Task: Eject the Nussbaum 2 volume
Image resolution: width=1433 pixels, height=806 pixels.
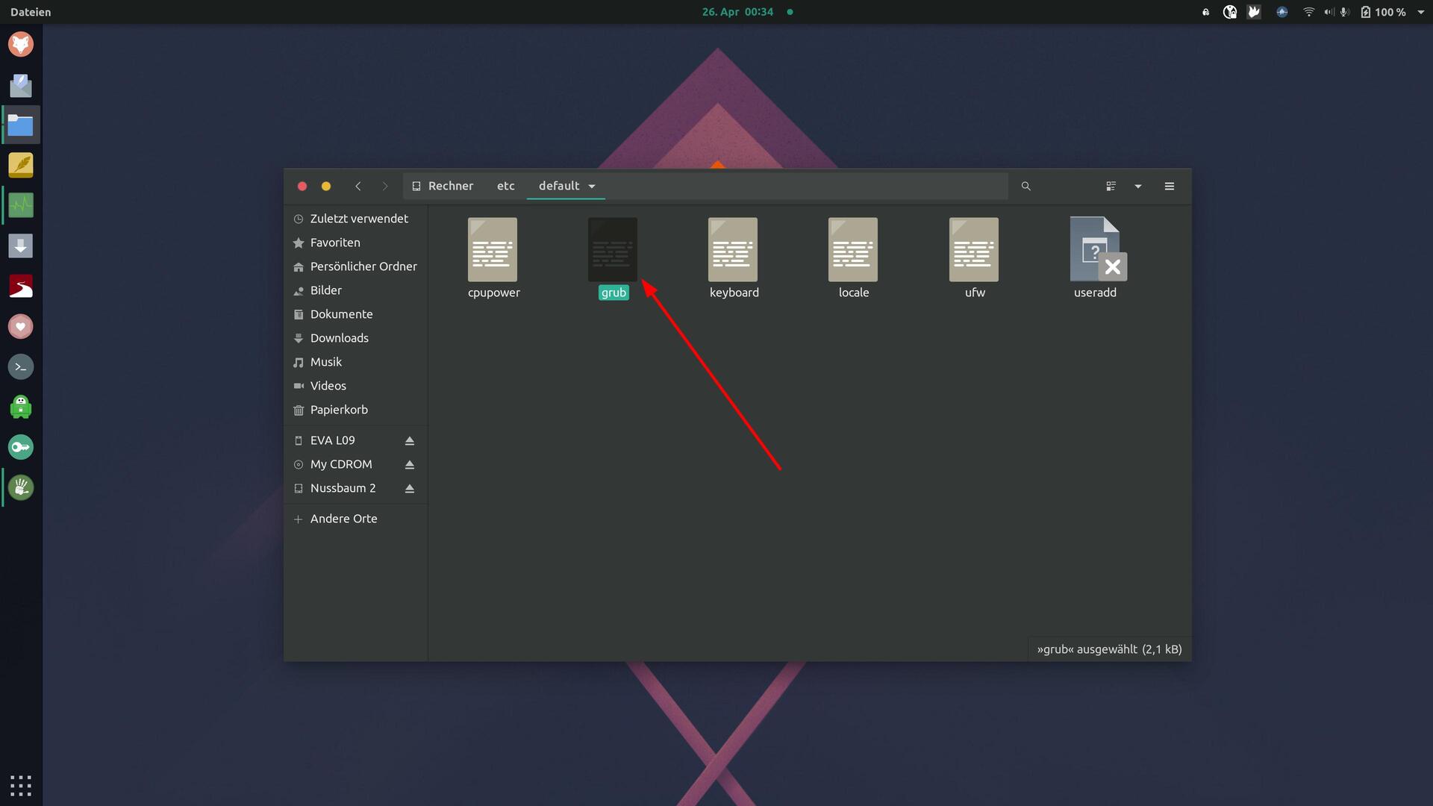Action: click(409, 489)
